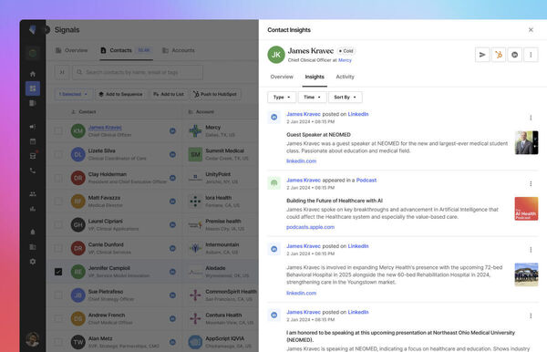Open the highlighted Signals grid icon in the sidebar
The width and height of the screenshot is (547, 352).
pos(33,88)
